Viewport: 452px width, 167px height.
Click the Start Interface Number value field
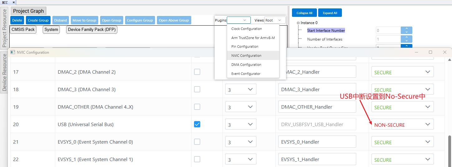[x=388, y=31]
